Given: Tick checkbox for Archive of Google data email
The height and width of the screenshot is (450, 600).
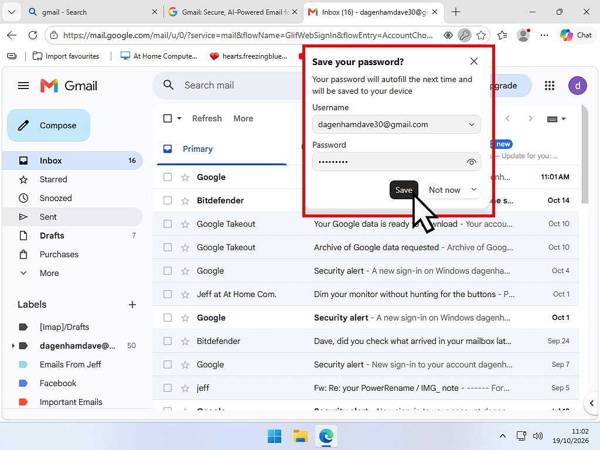Looking at the screenshot, I should (x=168, y=248).
